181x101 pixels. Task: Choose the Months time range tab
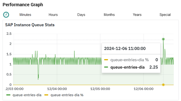point(109,15)
